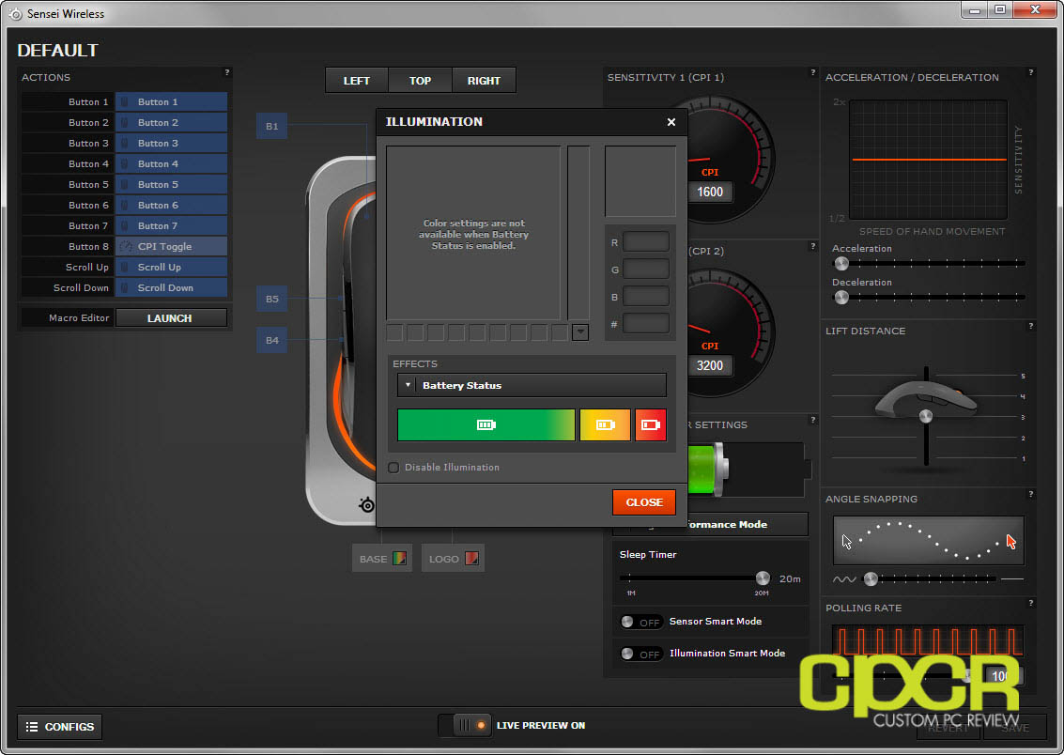Click the G color value field
Screen dimensions: 1064x755
[x=646, y=270]
